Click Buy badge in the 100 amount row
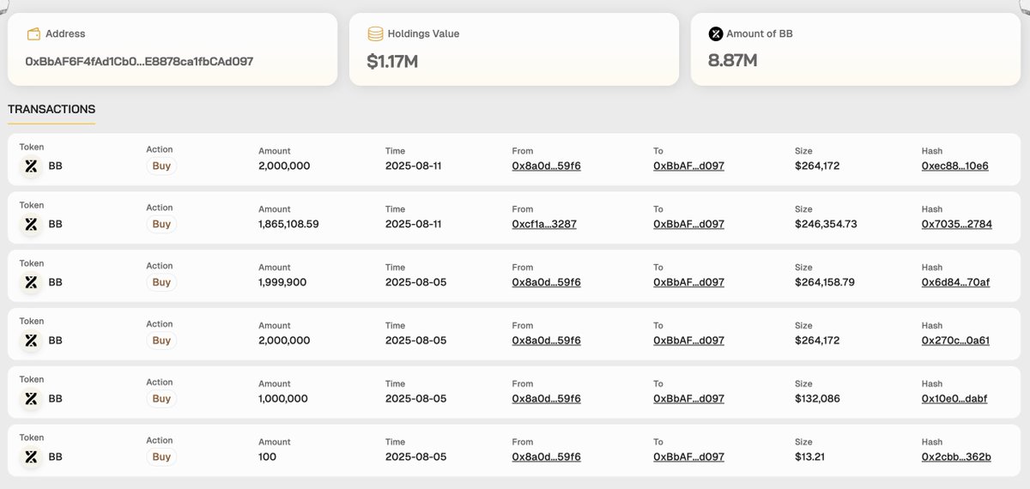Screen dimensions: 1030x489 point(161,457)
